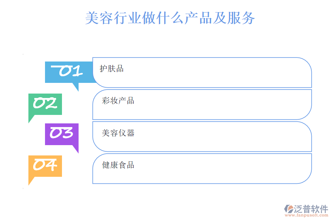Click the title 美容行业做什么产品及服务
The image size is (332, 221).
coord(170,18)
